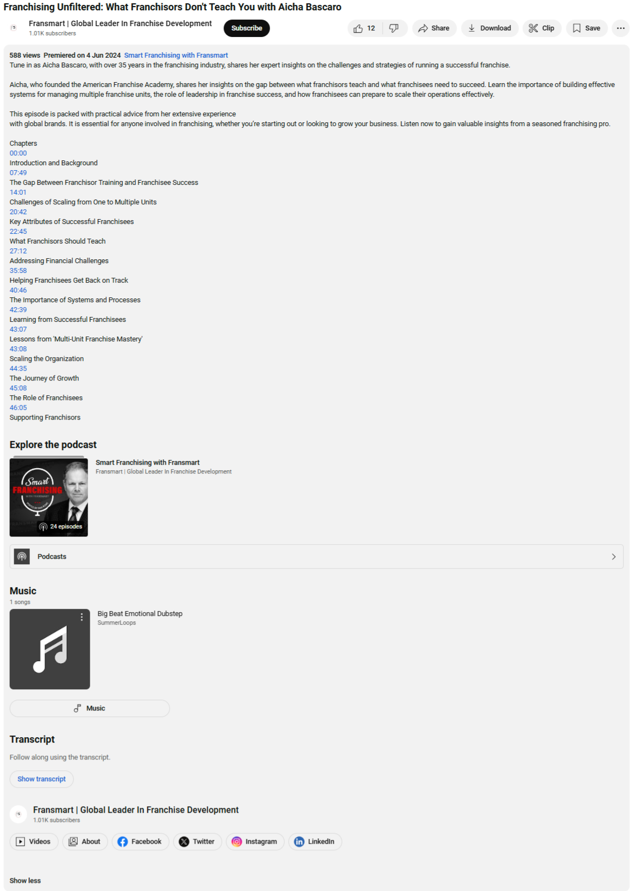Go to the channel Videos tab
632x891 pixels.
click(x=34, y=842)
